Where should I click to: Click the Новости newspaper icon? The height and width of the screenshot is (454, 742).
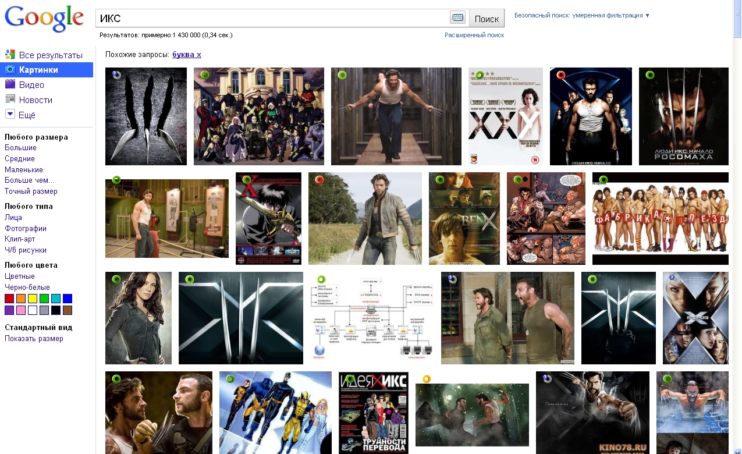click(10, 100)
